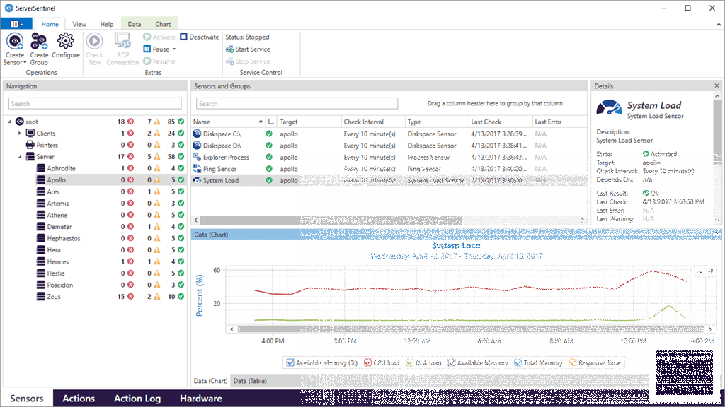Click the Create Group icon
725x407 pixels.
pos(39,42)
